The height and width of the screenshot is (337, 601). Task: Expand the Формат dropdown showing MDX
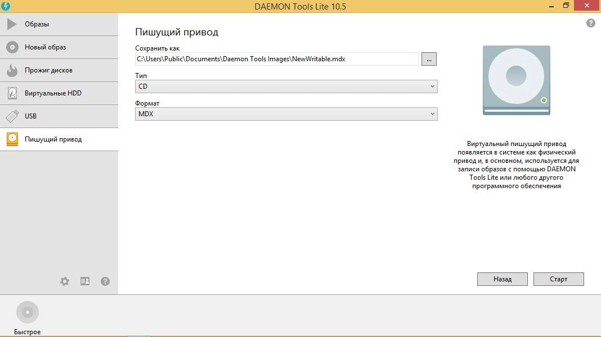(x=286, y=114)
